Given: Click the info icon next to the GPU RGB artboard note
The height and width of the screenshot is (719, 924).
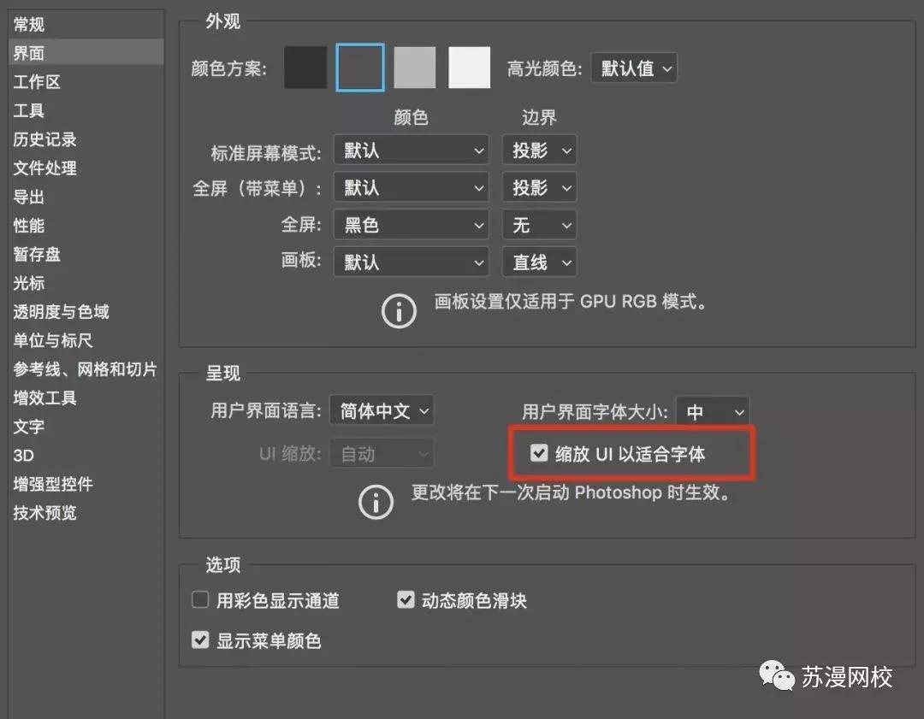Looking at the screenshot, I should click(399, 310).
